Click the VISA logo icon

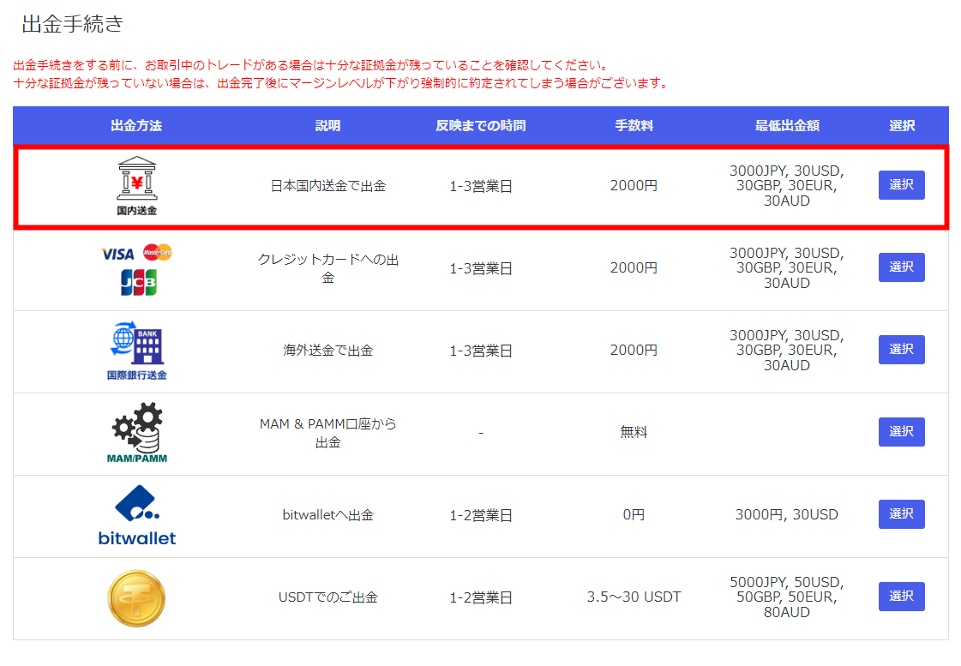tap(117, 254)
